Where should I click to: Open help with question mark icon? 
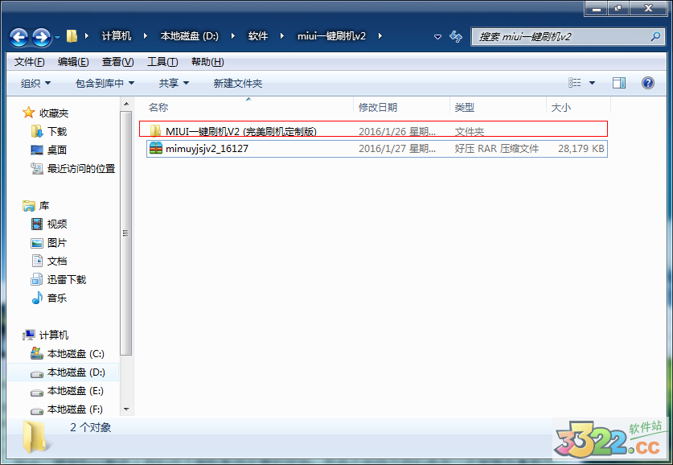(648, 82)
